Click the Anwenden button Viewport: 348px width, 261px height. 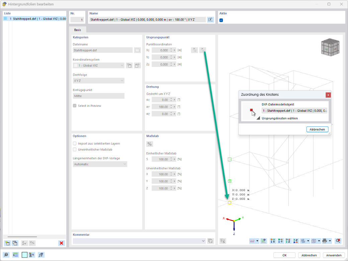[x=334, y=255]
